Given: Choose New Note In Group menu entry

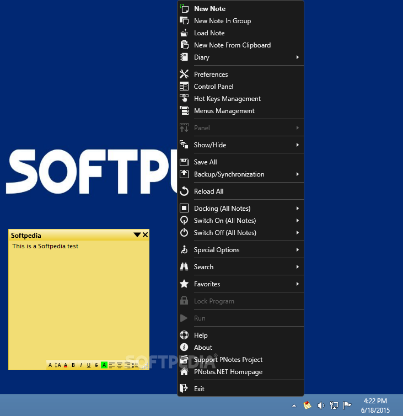Looking at the screenshot, I should [240, 21].
